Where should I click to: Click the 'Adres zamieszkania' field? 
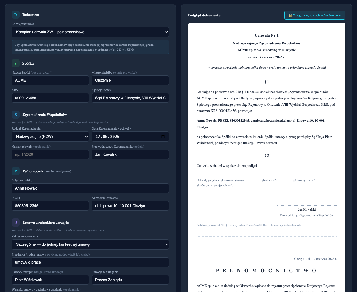click(130, 206)
